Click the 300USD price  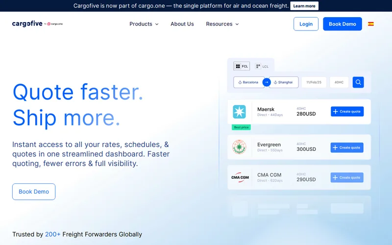pyautogui.click(x=306, y=149)
